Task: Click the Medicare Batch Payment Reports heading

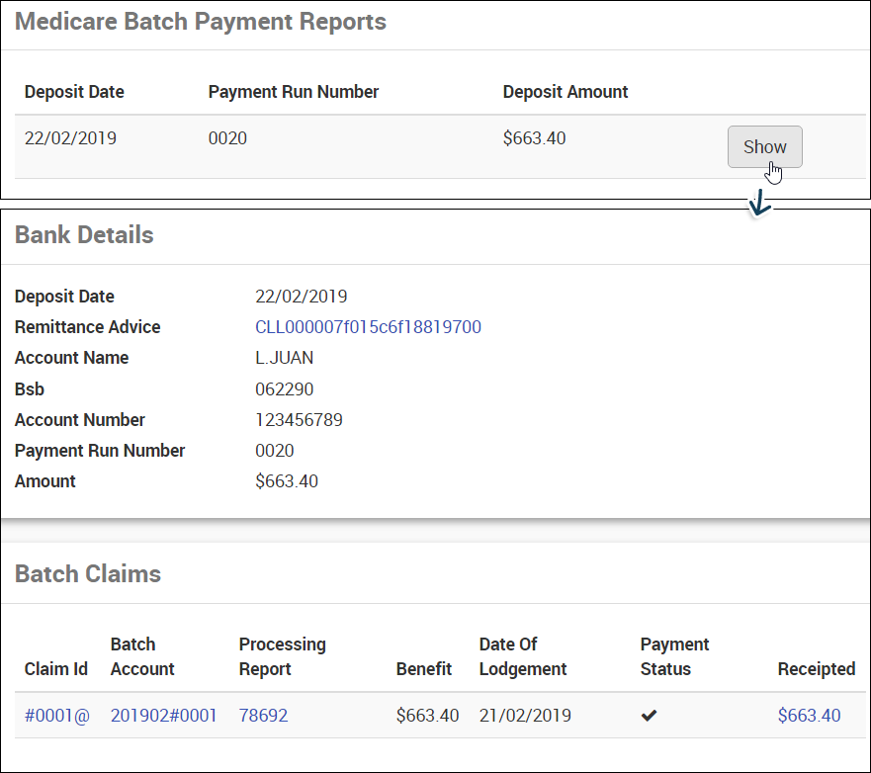Action: 201,22
